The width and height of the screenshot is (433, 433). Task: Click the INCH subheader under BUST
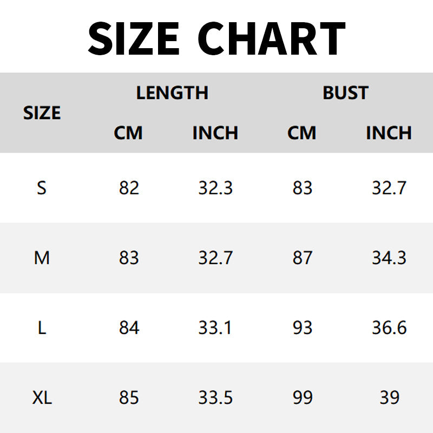pos(389,133)
